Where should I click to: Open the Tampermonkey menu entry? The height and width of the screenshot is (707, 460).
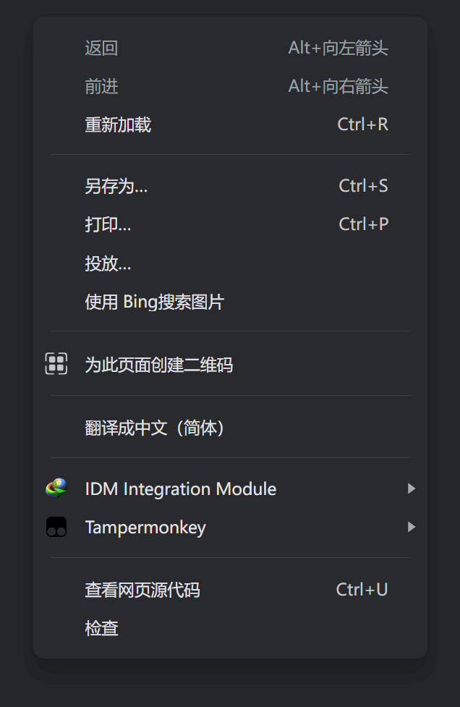point(145,528)
